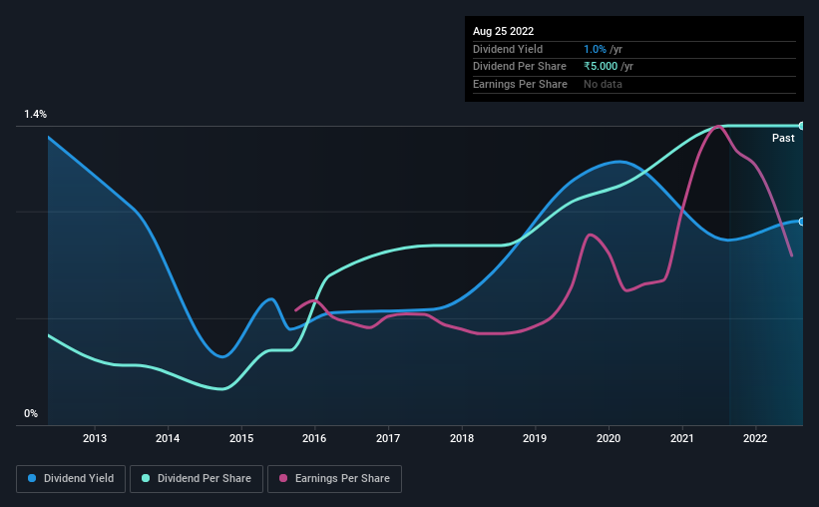Click the 2022 x-axis label

click(755, 438)
